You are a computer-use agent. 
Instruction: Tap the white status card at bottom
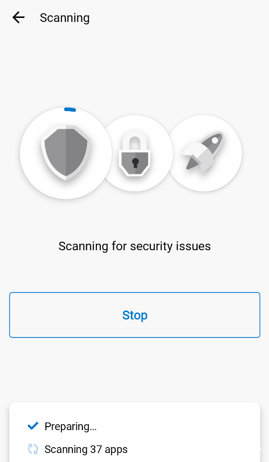[135, 432]
